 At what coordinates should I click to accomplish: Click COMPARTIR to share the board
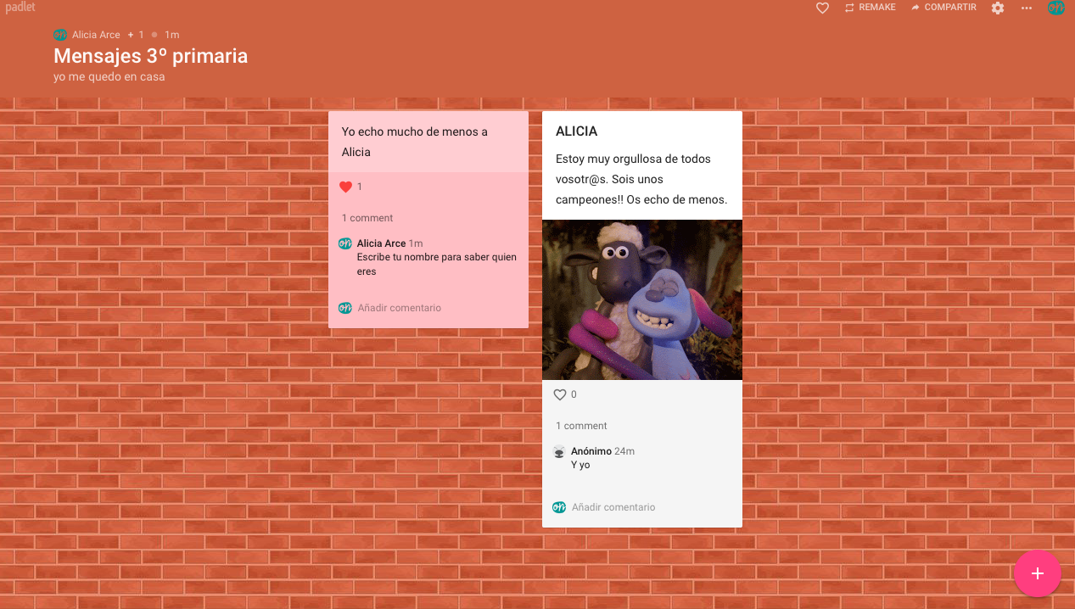pyautogui.click(x=943, y=8)
